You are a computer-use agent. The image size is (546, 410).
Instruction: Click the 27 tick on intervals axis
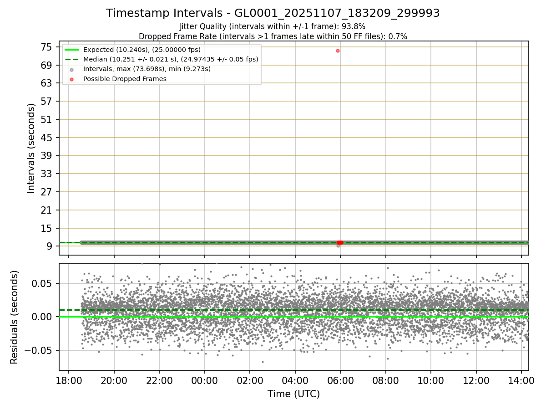click(46, 192)
